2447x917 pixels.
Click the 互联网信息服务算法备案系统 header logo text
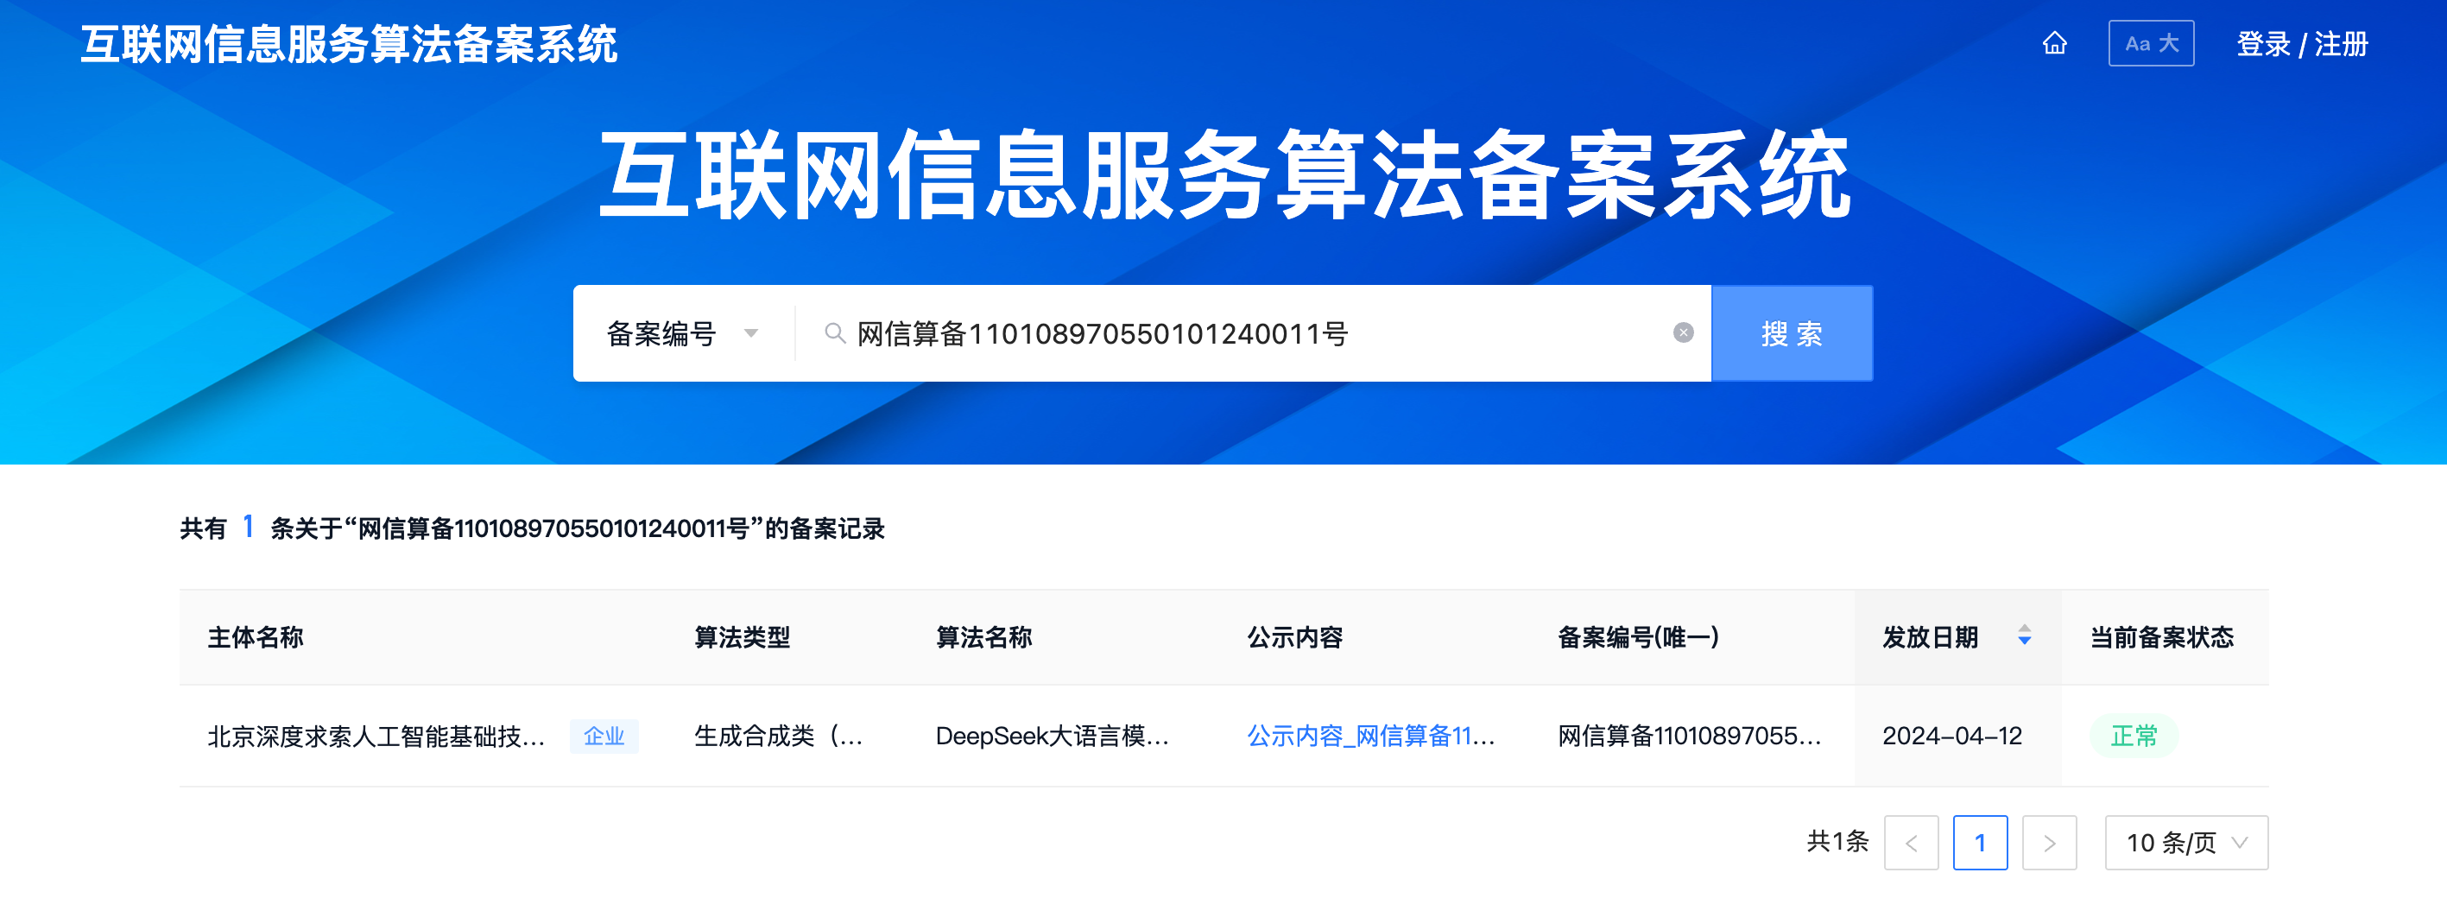tap(349, 45)
